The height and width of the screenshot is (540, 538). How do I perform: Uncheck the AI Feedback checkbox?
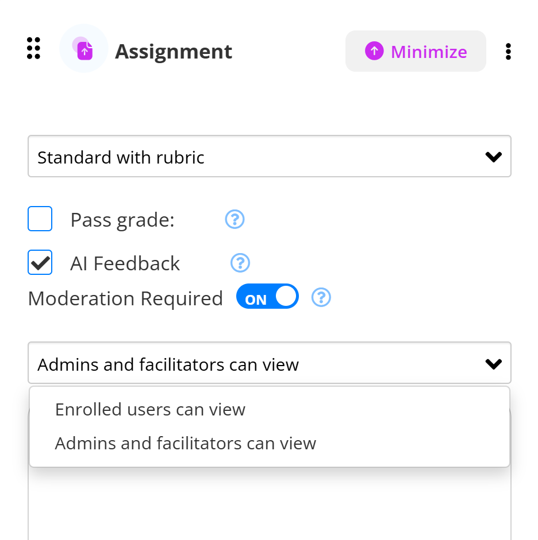click(x=40, y=263)
